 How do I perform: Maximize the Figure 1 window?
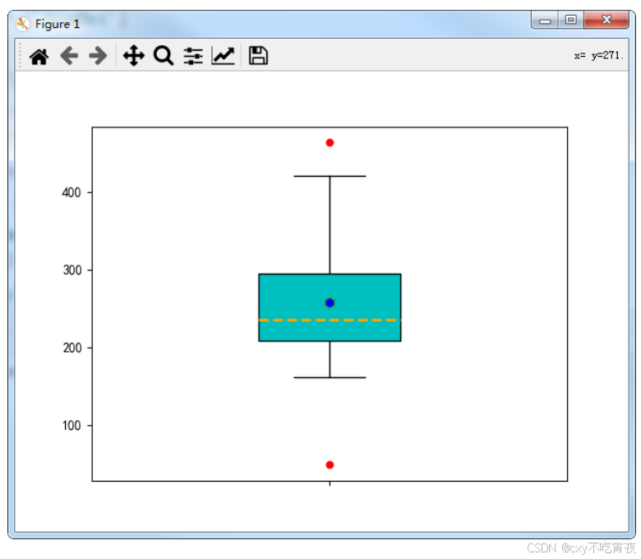tap(571, 20)
